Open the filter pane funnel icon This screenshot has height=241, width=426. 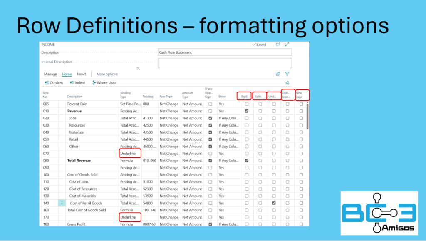coord(287,74)
